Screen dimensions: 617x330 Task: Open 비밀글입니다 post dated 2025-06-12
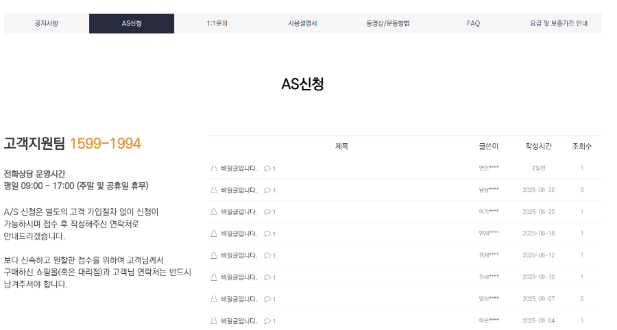point(239,255)
